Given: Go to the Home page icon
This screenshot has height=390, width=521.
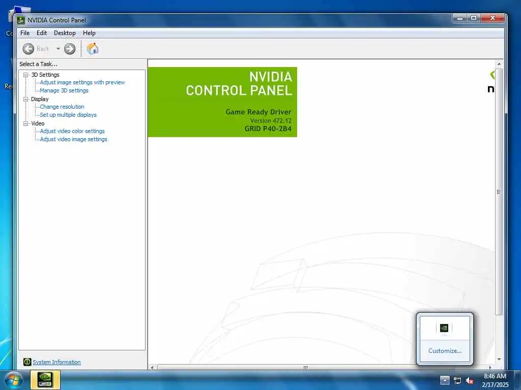Looking at the screenshot, I should click(x=93, y=49).
